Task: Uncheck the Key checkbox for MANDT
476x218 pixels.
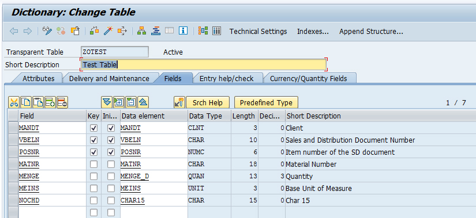Action: [94, 128]
